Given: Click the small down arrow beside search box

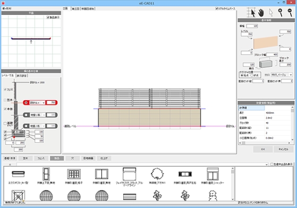Looking at the screenshot, I should tap(10, 164).
